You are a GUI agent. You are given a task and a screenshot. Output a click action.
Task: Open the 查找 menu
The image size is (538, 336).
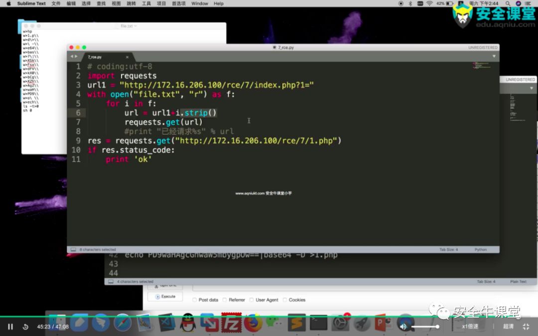click(101, 3)
